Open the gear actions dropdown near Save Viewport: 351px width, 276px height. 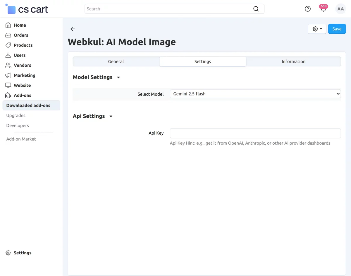coord(317,29)
